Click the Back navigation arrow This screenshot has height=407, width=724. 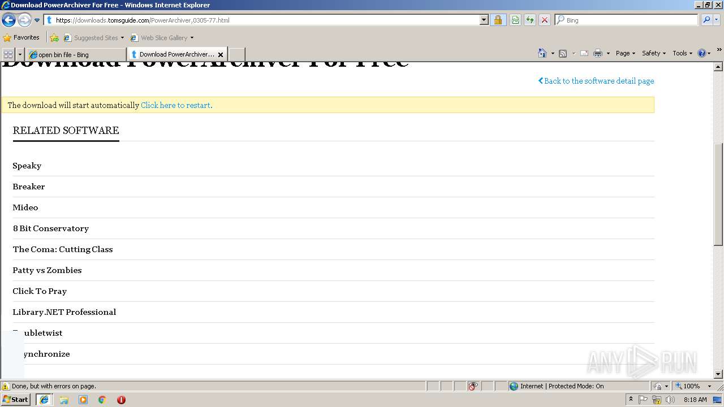(x=8, y=20)
